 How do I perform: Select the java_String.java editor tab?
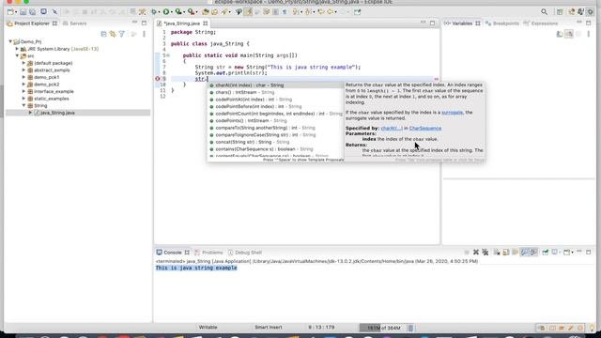click(x=182, y=23)
